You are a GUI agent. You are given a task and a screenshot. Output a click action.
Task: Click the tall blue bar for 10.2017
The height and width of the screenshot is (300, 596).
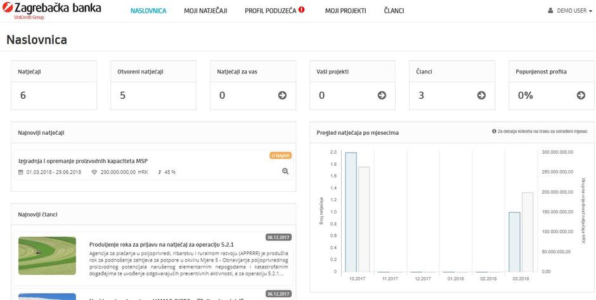tap(351, 212)
